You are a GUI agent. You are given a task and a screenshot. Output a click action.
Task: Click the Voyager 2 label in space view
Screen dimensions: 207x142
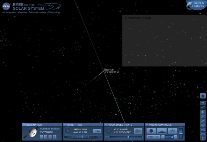(112, 72)
